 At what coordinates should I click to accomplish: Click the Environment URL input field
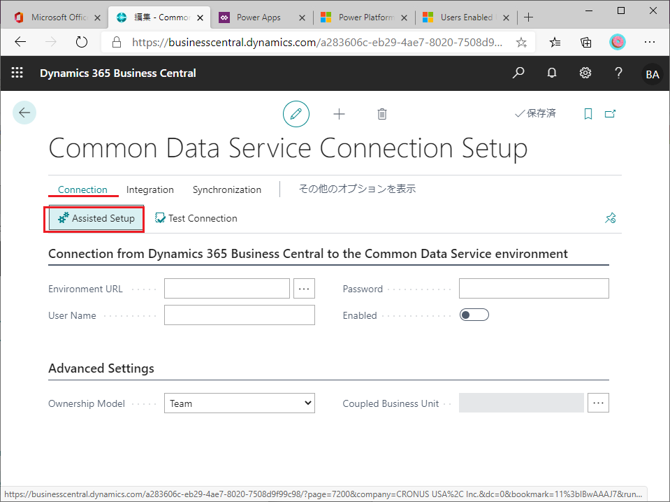(227, 289)
